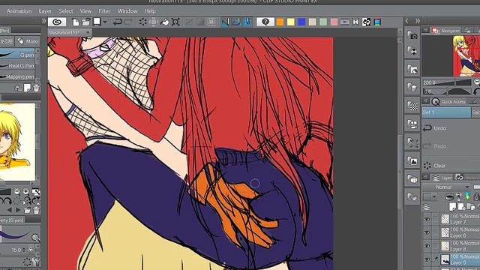
Task: Select Set 1 in Quick Access
Action: pos(446,112)
